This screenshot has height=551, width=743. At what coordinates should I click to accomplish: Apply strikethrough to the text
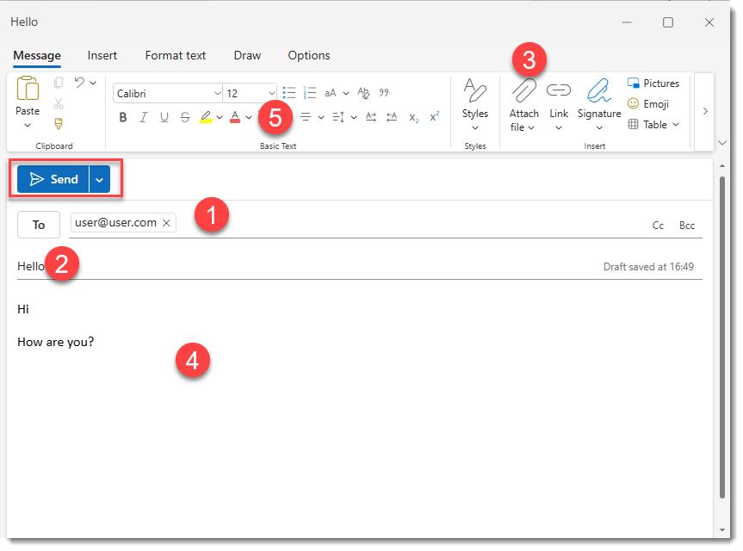tap(184, 117)
